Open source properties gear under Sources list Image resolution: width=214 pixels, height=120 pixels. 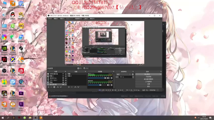[54, 87]
